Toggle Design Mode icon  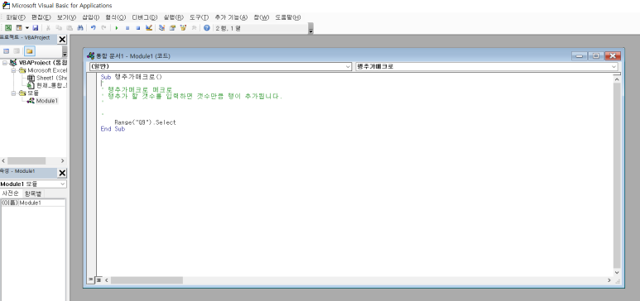click(148, 28)
